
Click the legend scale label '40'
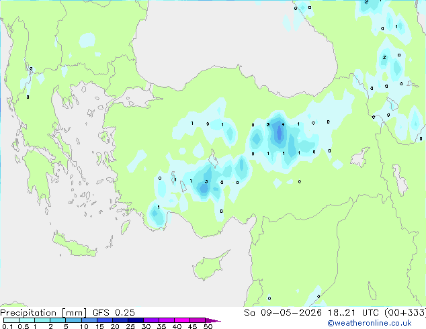[x=177, y=326]
